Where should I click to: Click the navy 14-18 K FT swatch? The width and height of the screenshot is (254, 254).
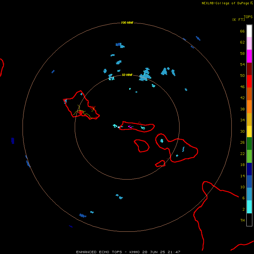tap(249, 169)
